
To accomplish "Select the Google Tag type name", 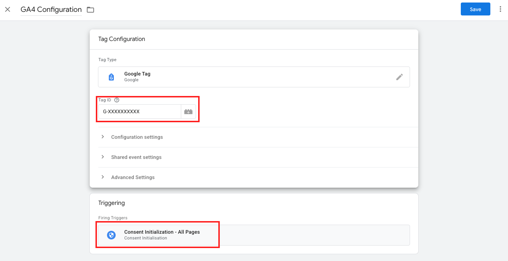I will (x=137, y=74).
